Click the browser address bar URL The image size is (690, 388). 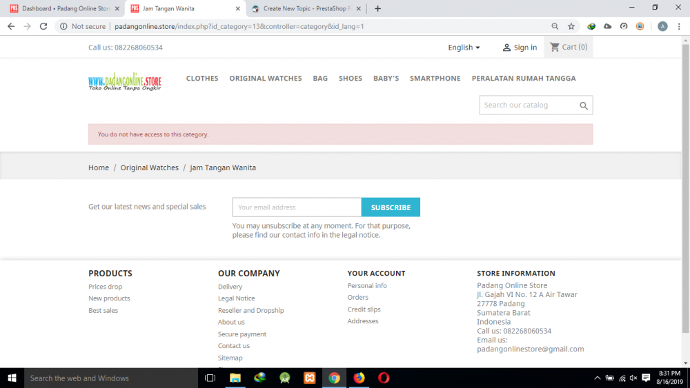coord(239,26)
